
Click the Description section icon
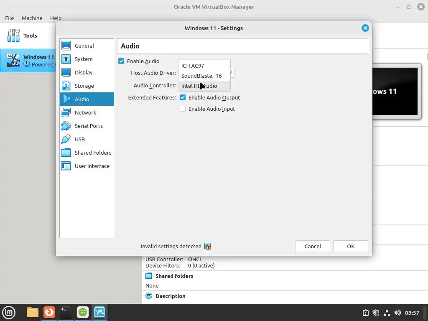pyautogui.click(x=149, y=296)
